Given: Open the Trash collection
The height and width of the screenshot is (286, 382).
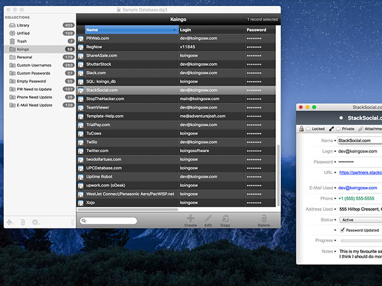Looking at the screenshot, I should (x=39, y=41).
